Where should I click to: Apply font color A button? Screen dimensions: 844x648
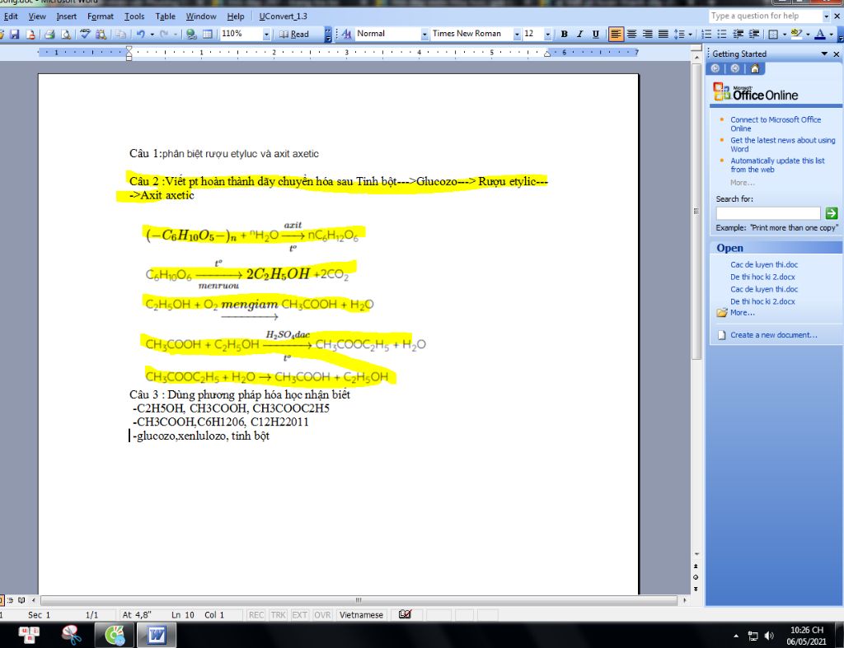820,34
